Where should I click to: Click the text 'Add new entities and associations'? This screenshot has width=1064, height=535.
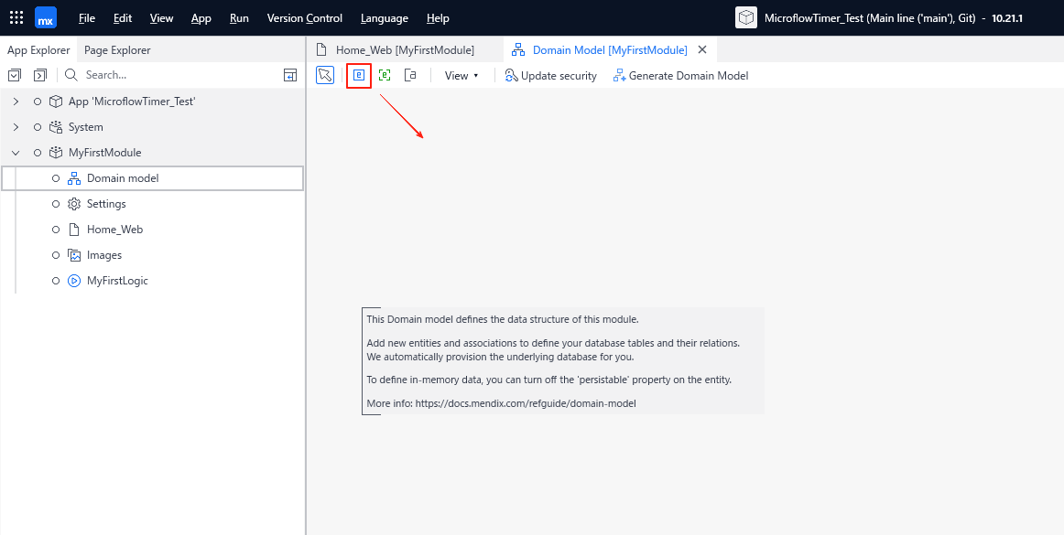click(553, 343)
